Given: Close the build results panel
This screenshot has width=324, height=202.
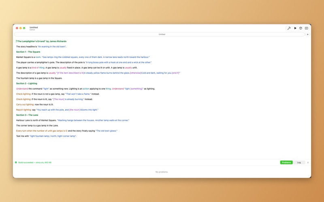Looking at the screenshot, I should click(308, 162).
